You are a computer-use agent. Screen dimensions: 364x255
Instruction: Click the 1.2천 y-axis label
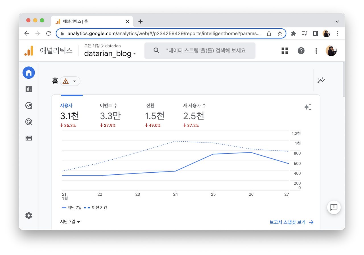click(x=296, y=133)
